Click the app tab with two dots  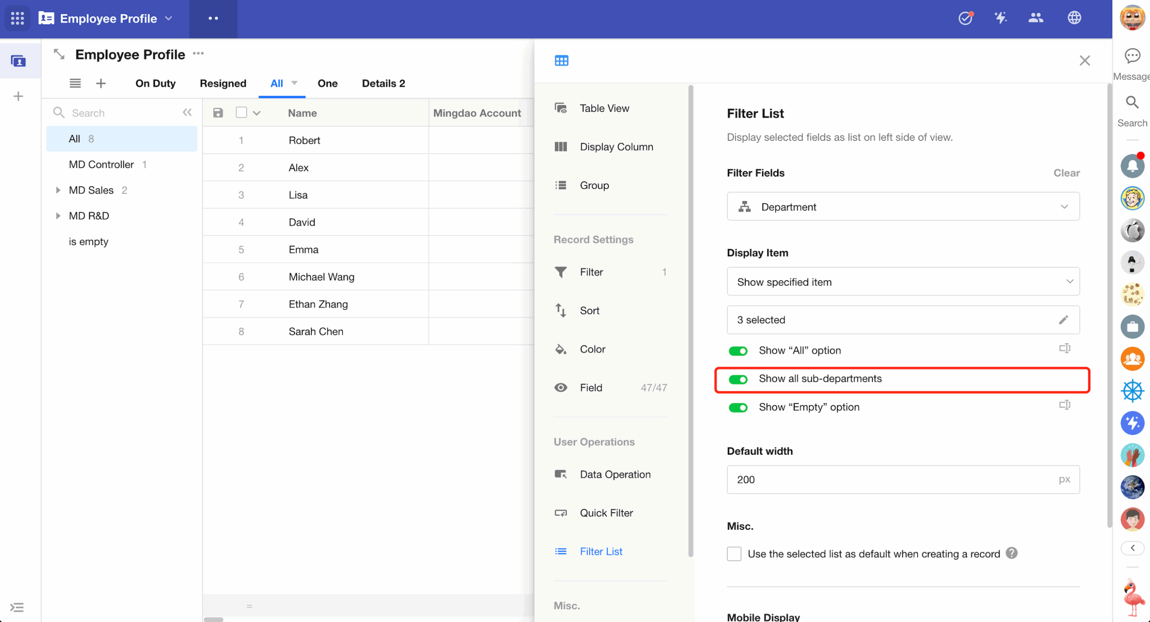coord(213,18)
